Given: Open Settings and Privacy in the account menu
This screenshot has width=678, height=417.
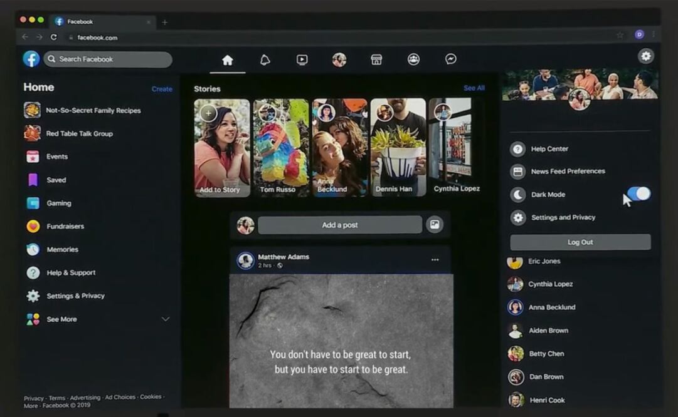Looking at the screenshot, I should coord(564,217).
